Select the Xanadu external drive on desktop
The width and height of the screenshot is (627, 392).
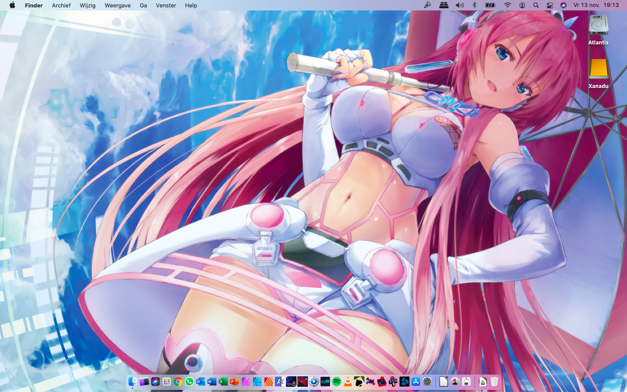(x=598, y=73)
